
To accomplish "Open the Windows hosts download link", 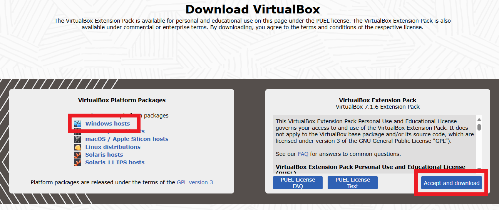I will (107, 124).
